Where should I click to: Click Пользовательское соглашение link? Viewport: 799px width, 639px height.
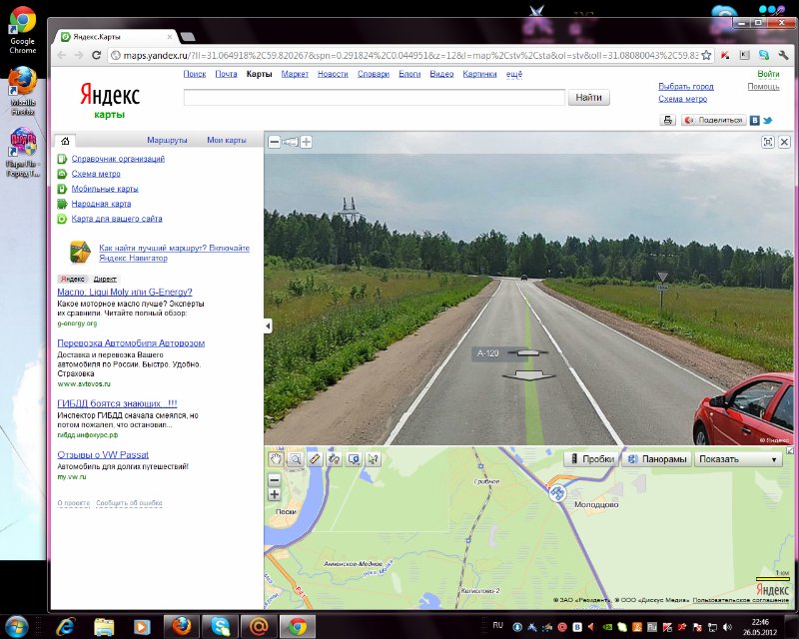(740, 600)
